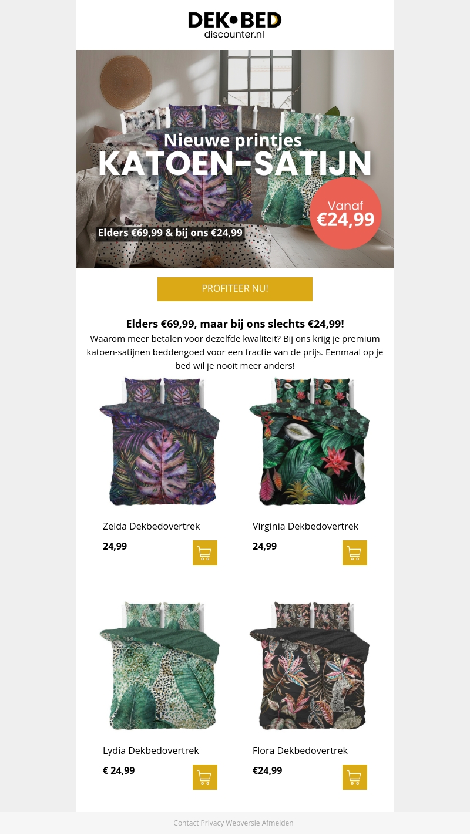
Task: Click the PROFITEER NU! button
Action: 235,289
